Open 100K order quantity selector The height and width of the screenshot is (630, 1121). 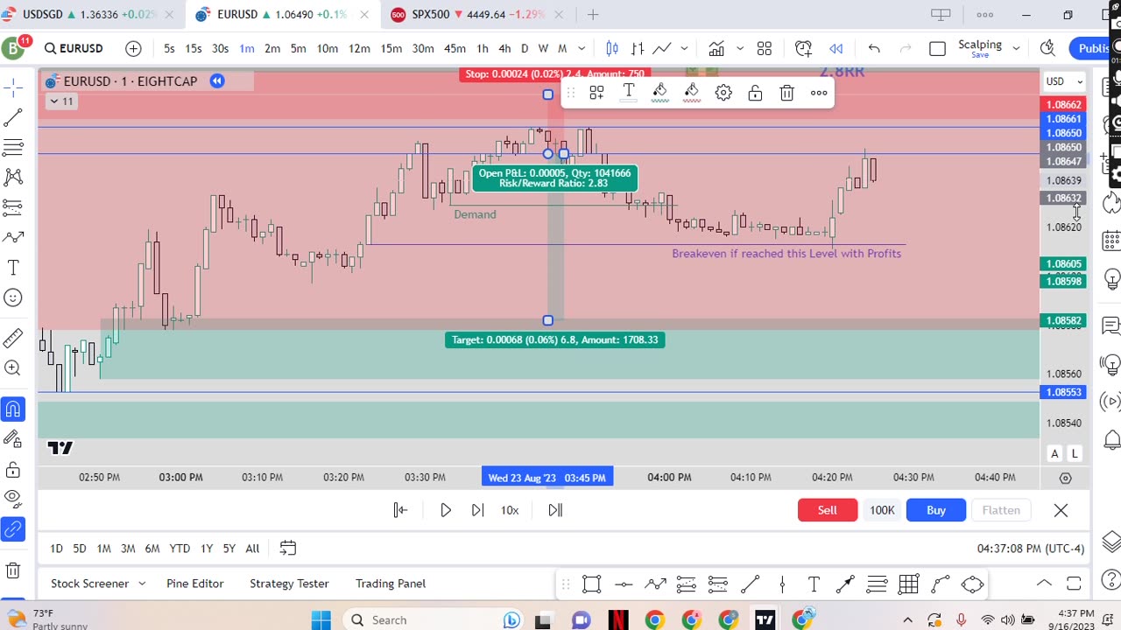point(882,510)
